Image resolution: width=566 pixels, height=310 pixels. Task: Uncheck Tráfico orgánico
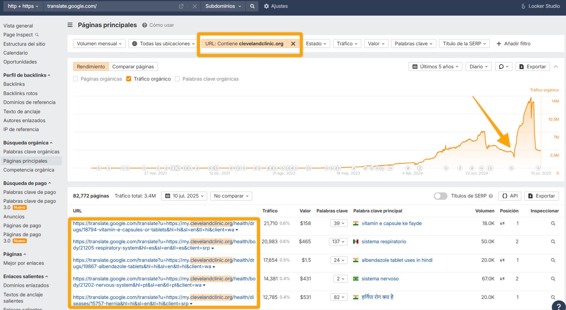128,79
